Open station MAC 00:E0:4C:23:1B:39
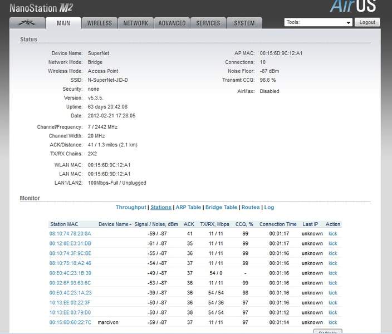Screen dimensions: 392x334 point(70,273)
